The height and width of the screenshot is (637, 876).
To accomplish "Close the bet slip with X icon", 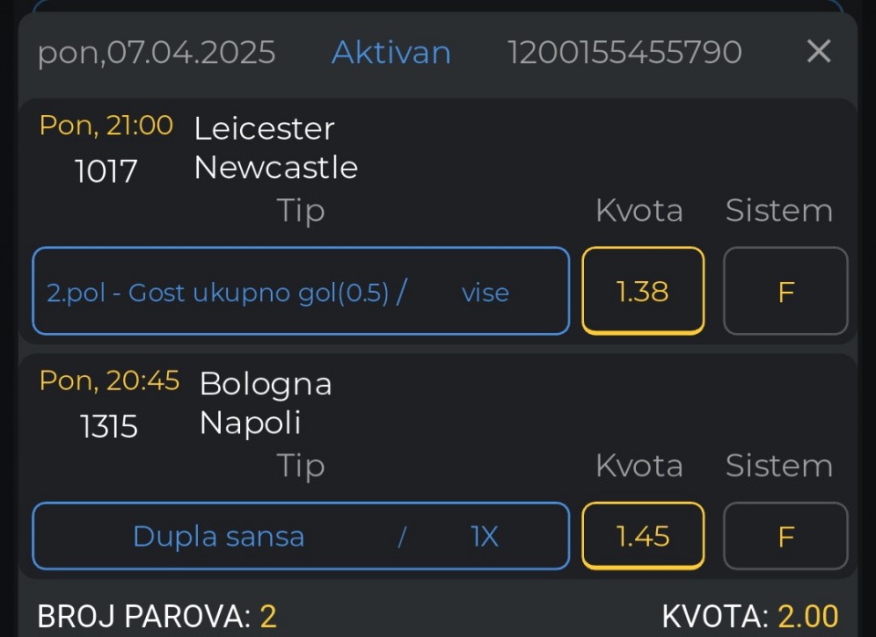I will [819, 52].
